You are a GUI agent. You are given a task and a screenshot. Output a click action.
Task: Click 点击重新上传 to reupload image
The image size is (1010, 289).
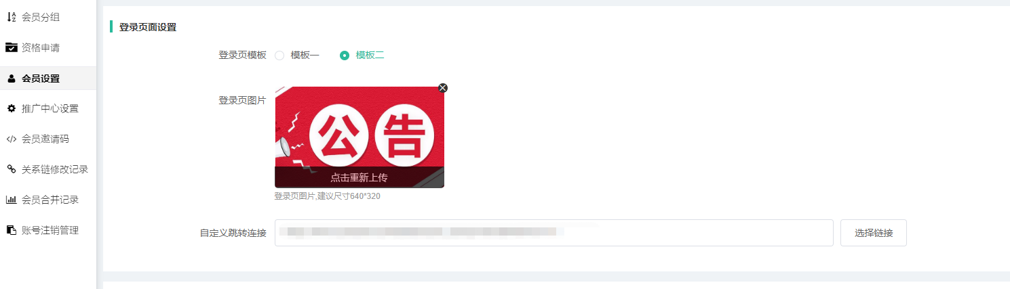360,177
